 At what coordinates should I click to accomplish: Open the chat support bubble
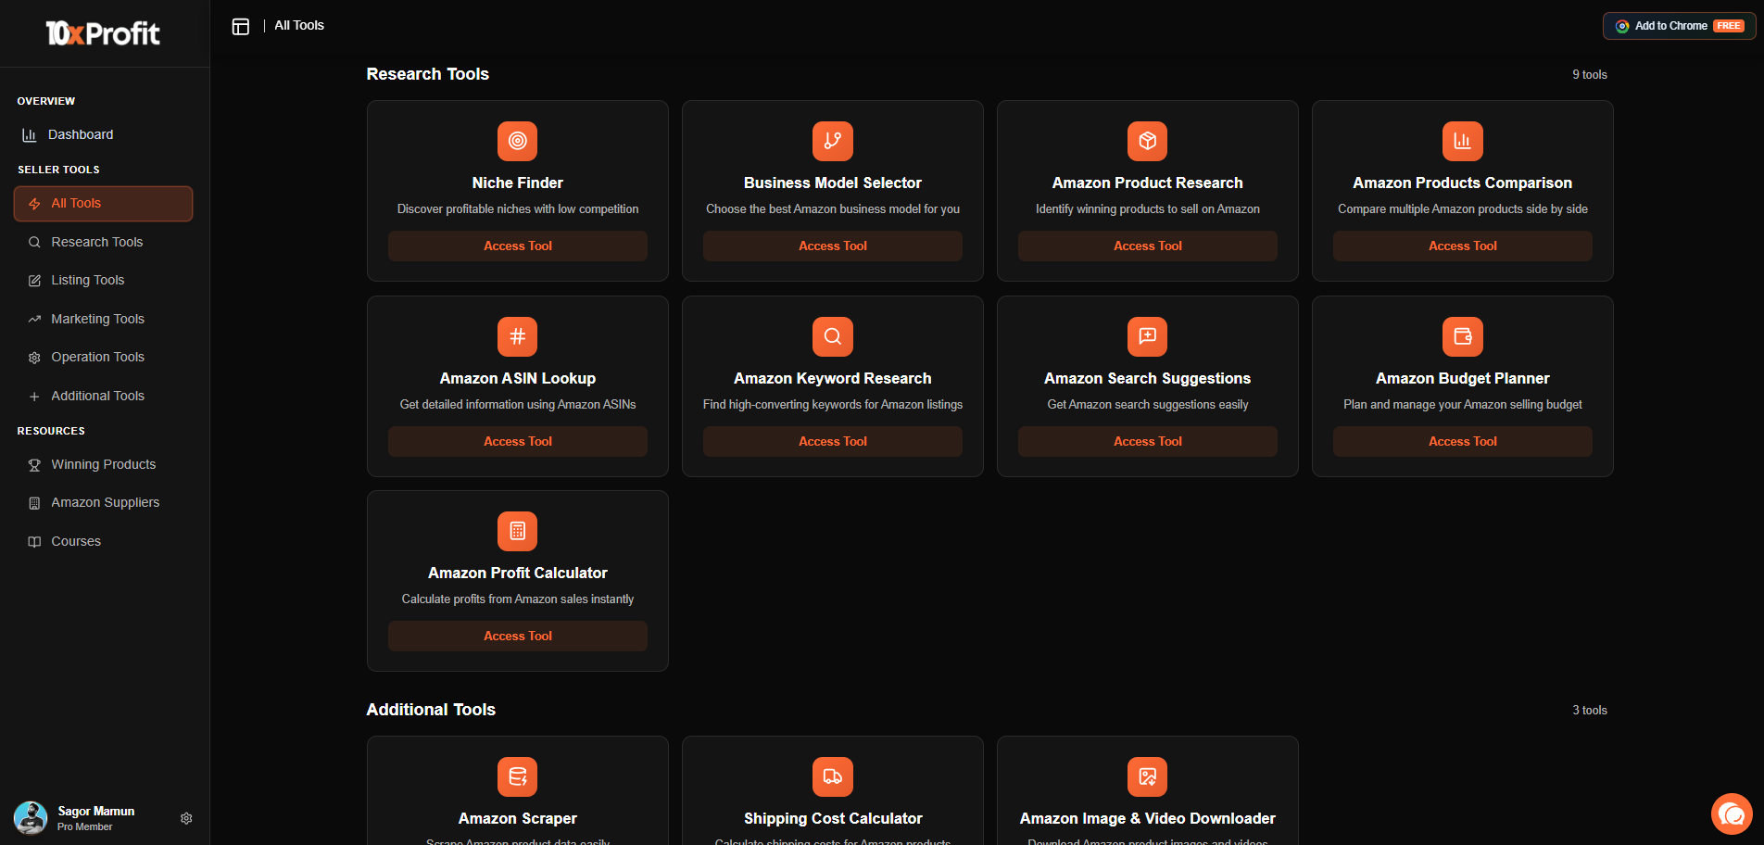[x=1732, y=814]
